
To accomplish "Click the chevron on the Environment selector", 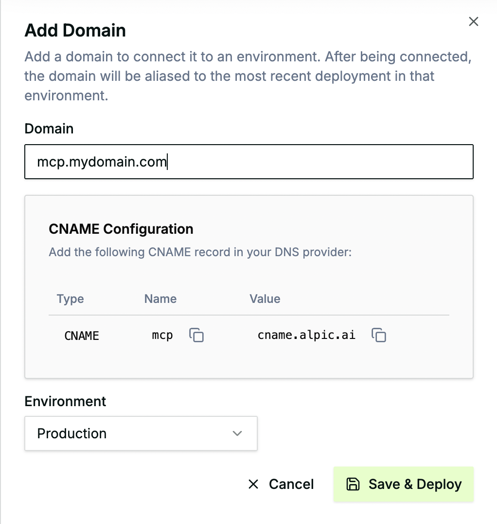I will pos(237,433).
